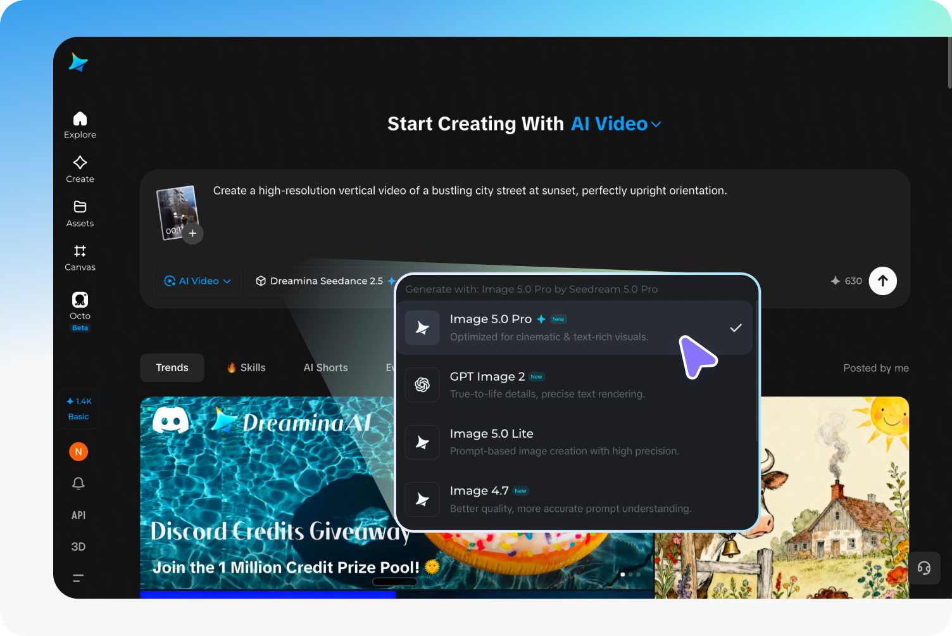Click the 630 credits cost indicator
This screenshot has width=952, height=636.
[x=846, y=281]
